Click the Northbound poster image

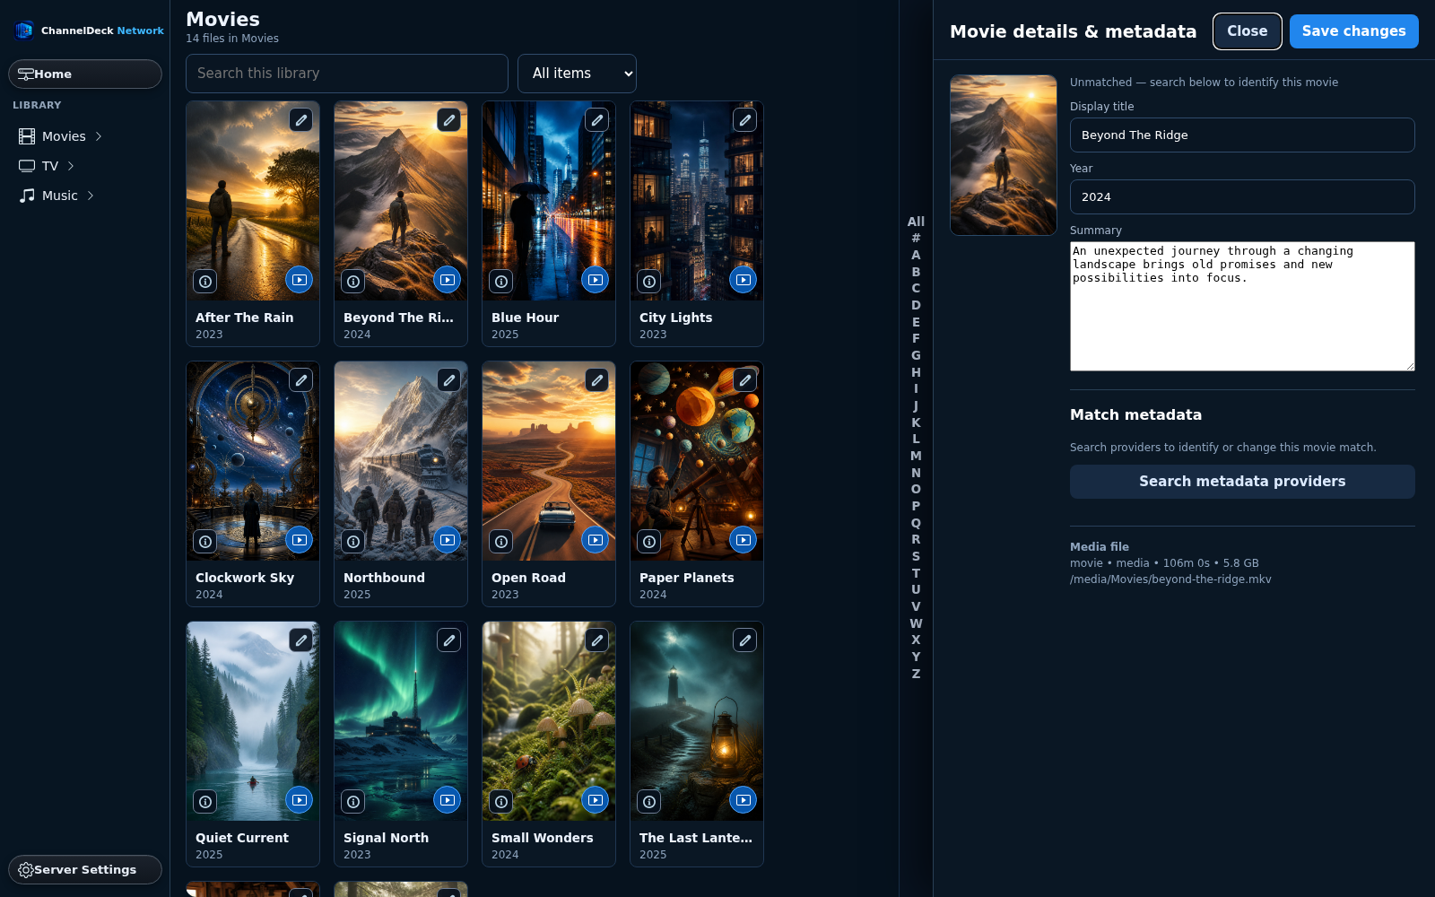click(401, 461)
